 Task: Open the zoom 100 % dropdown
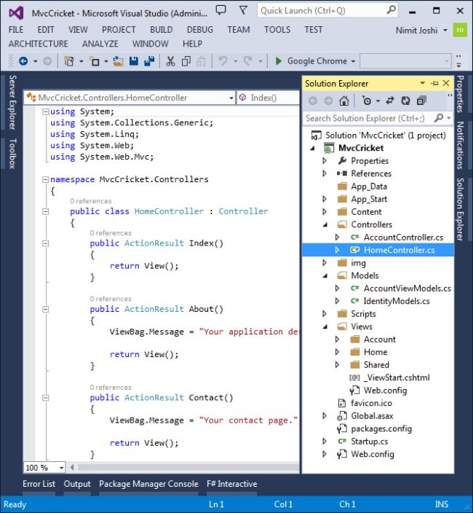(x=61, y=468)
